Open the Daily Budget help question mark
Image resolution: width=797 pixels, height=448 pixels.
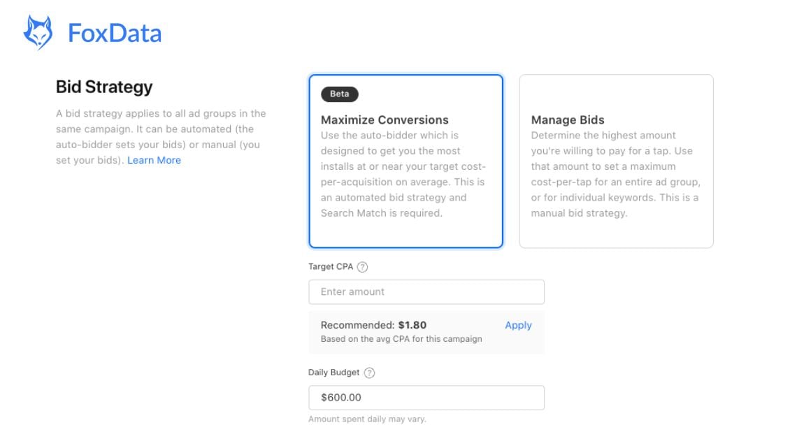369,373
